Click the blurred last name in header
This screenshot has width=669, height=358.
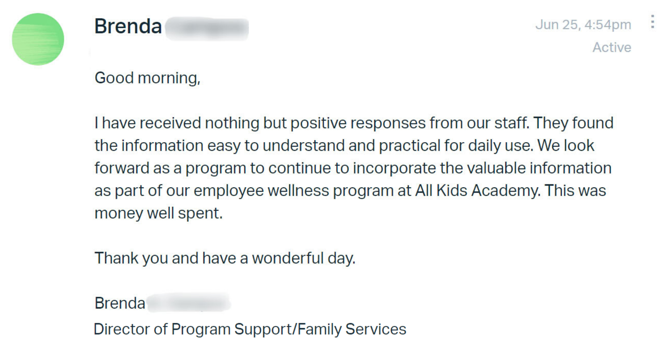[x=207, y=28]
